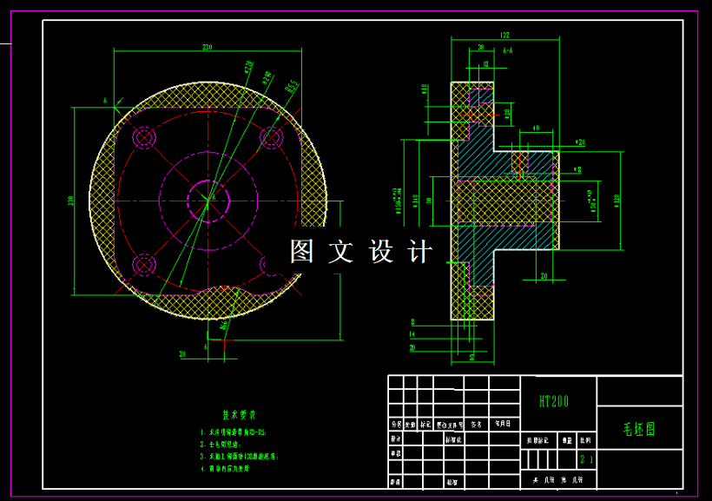Select the HT200 material text in title block

(553, 401)
